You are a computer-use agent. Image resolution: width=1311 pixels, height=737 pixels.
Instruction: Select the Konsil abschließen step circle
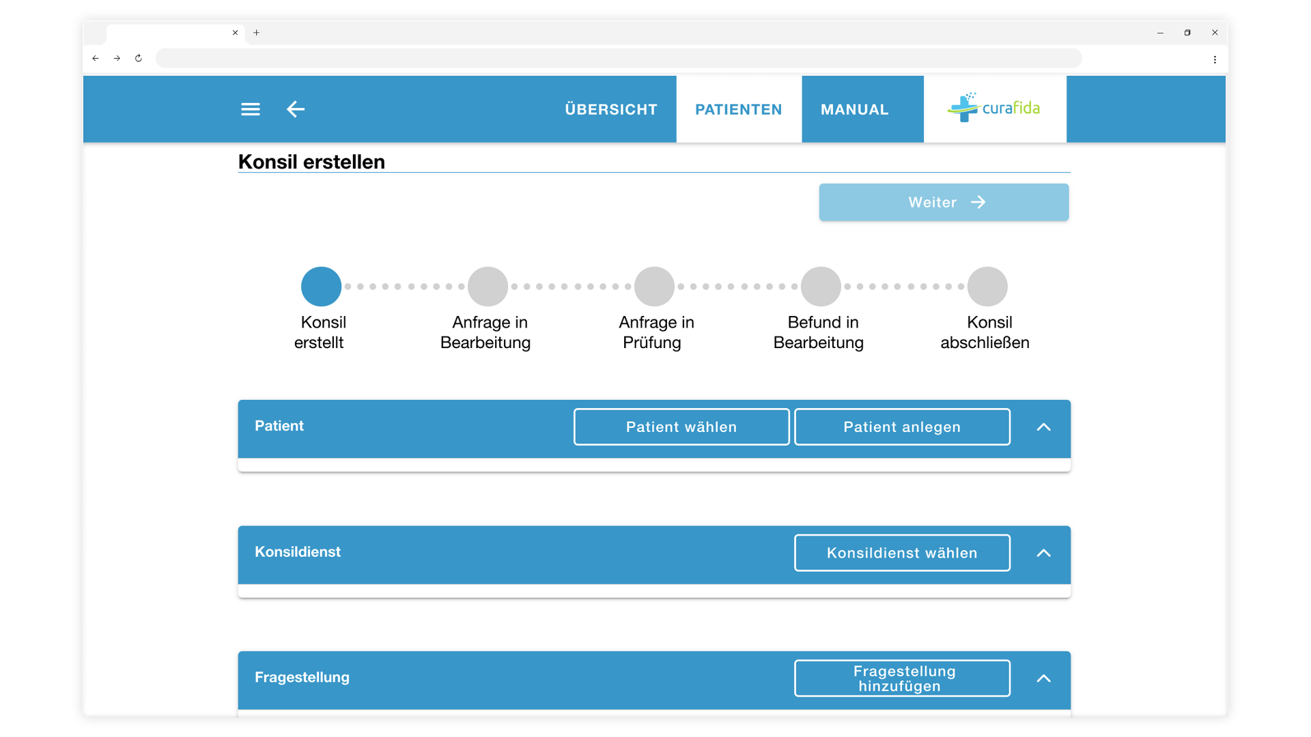(x=987, y=287)
